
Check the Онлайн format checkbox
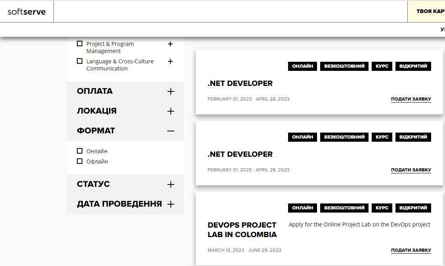pyautogui.click(x=80, y=151)
